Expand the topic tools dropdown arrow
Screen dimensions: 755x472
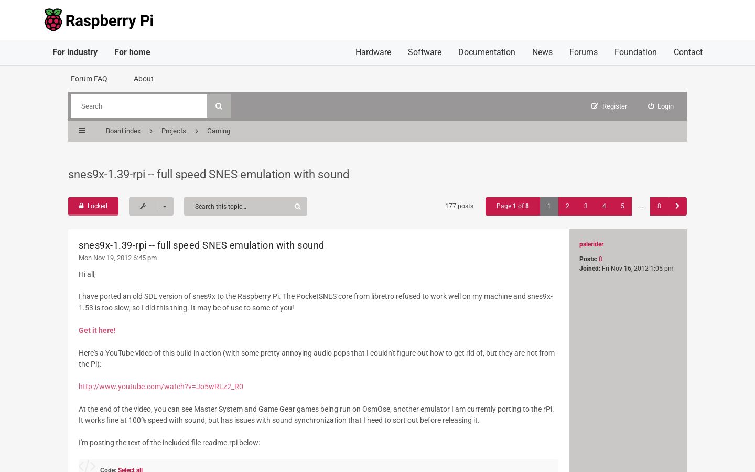tap(165, 206)
